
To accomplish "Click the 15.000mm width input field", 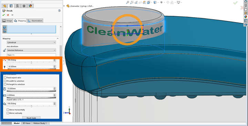I will click(30, 88).
